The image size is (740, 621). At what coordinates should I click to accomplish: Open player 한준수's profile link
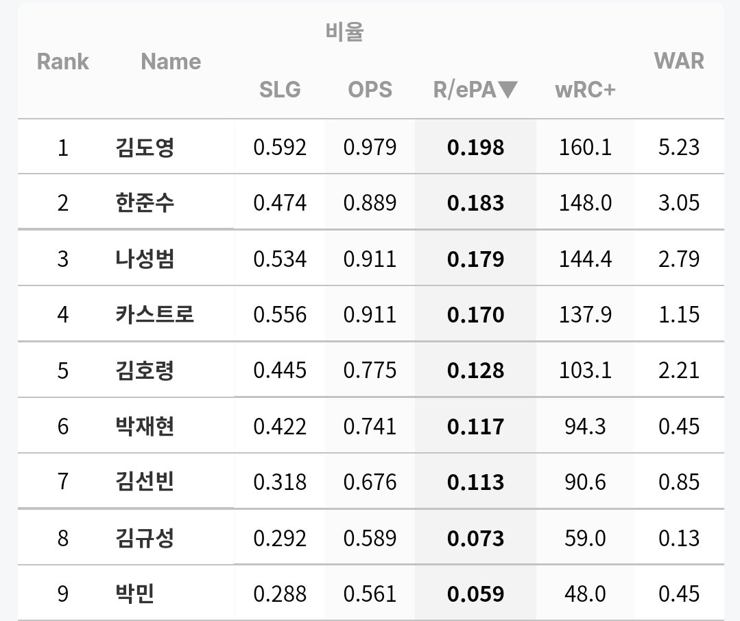pyautogui.click(x=145, y=202)
